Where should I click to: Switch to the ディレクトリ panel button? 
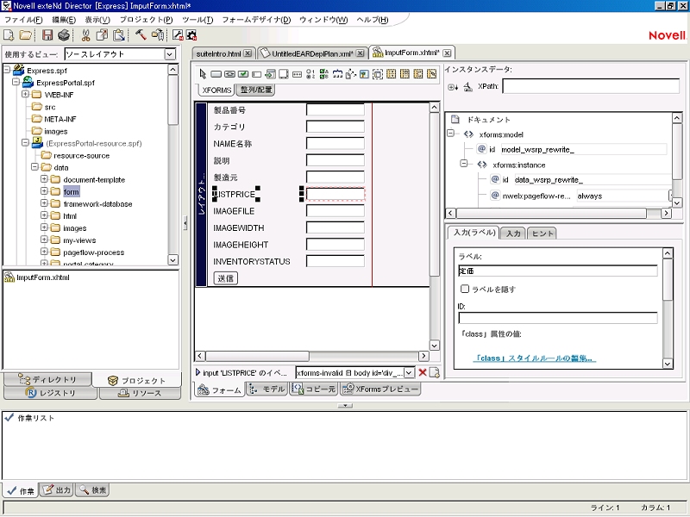pos(47,379)
